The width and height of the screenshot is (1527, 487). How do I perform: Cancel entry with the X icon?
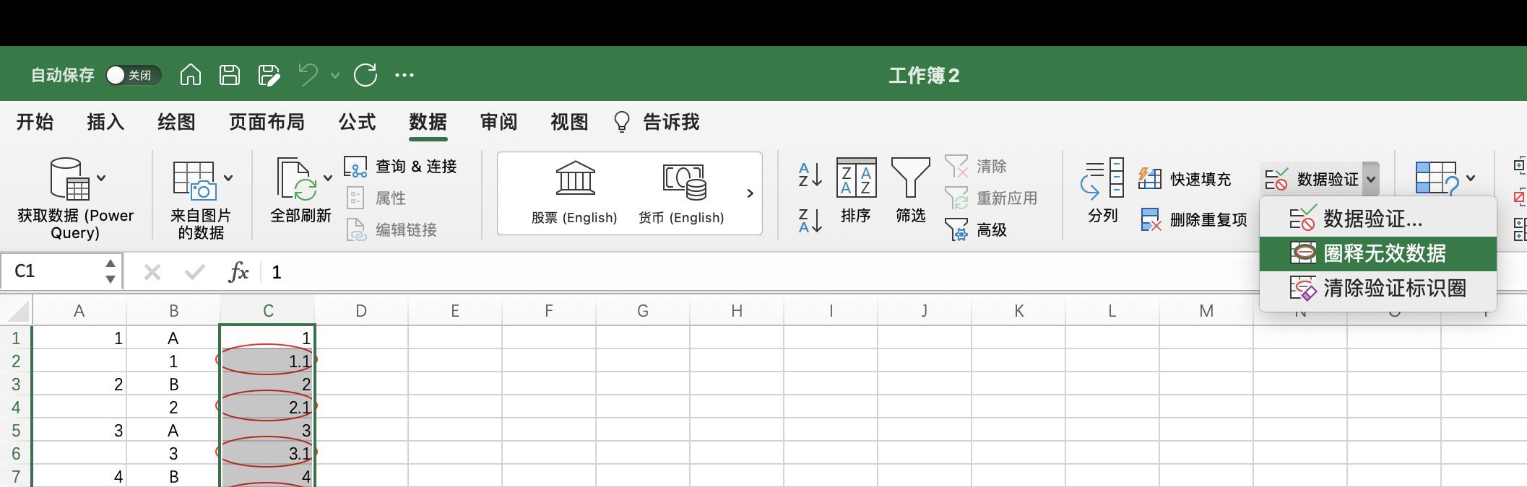152,272
